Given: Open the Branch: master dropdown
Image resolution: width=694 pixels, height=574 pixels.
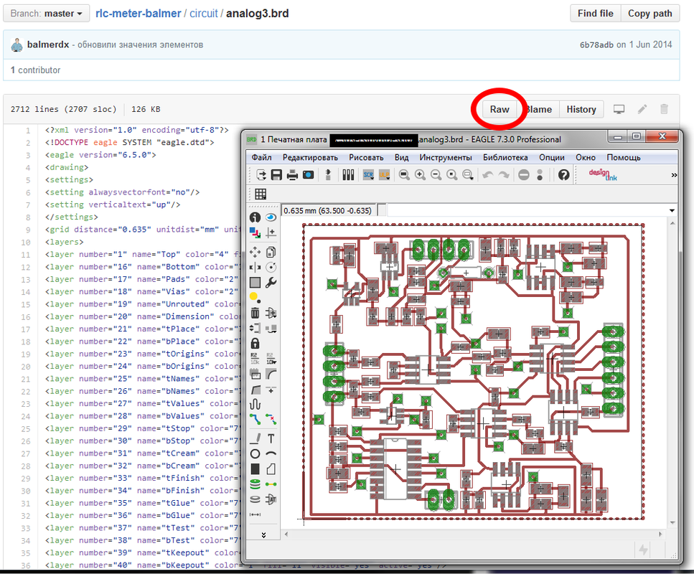Looking at the screenshot, I should click(46, 14).
